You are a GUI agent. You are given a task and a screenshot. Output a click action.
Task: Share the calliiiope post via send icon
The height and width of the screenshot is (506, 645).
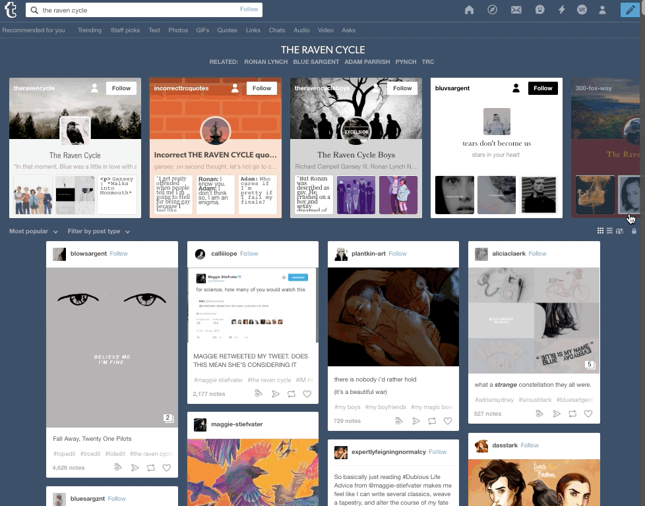click(x=275, y=394)
